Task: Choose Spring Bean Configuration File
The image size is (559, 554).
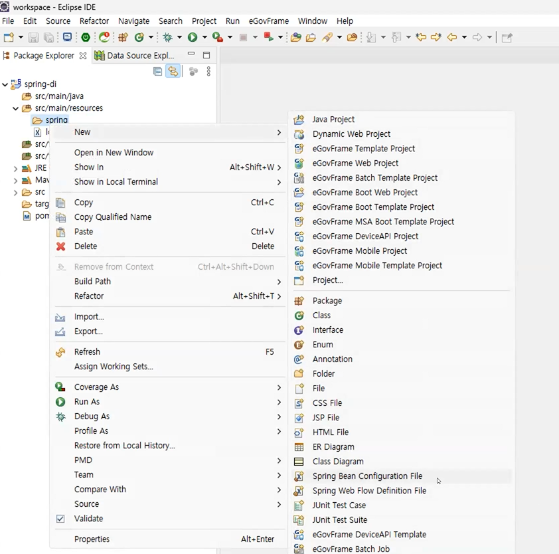Action: click(402, 476)
